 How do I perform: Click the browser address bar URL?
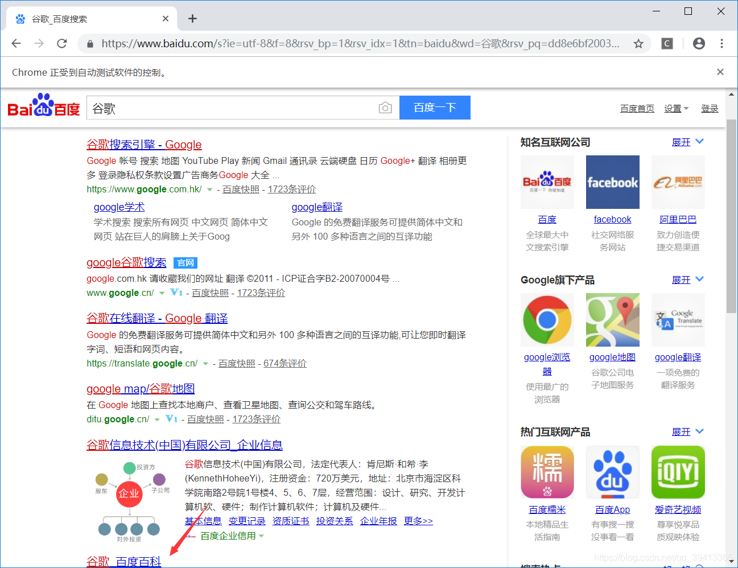point(360,43)
